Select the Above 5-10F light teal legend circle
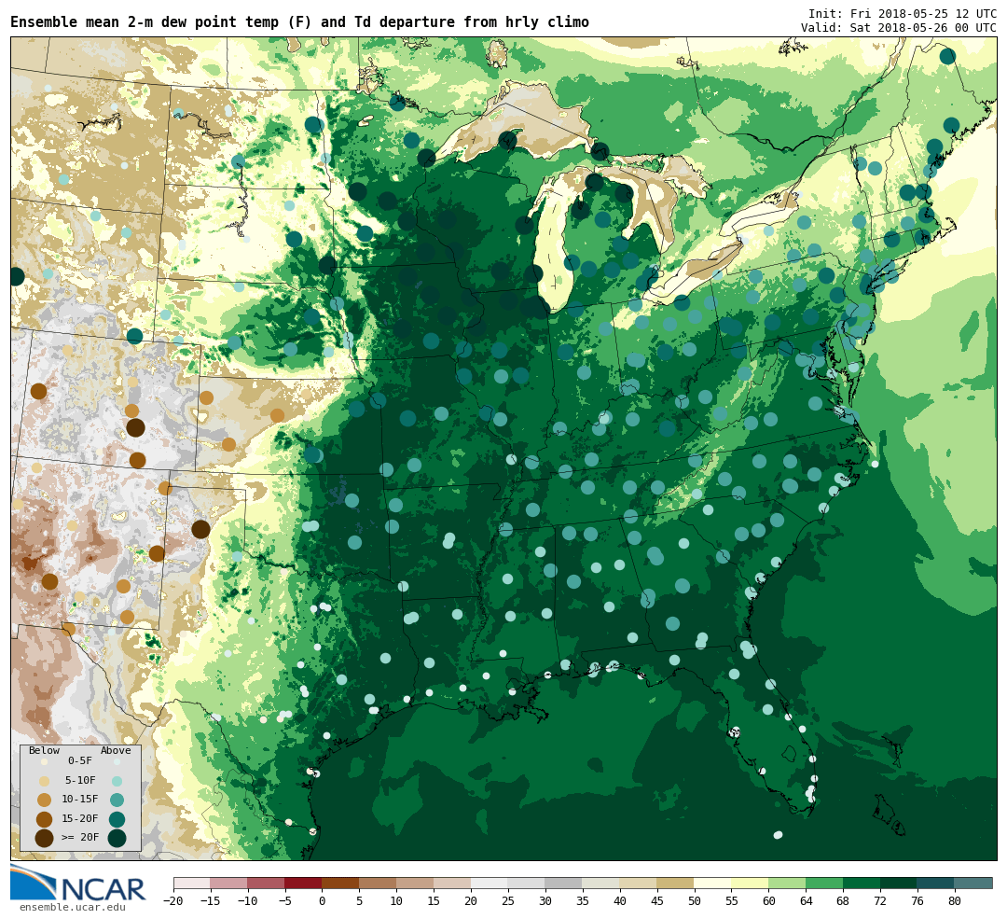The image size is (1007, 919). (117, 781)
